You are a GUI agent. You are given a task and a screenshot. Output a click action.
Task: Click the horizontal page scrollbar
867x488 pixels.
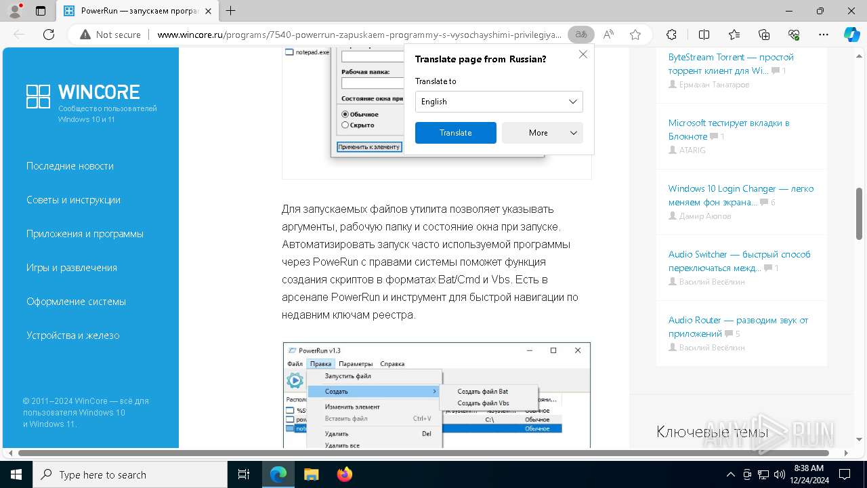[424, 453]
